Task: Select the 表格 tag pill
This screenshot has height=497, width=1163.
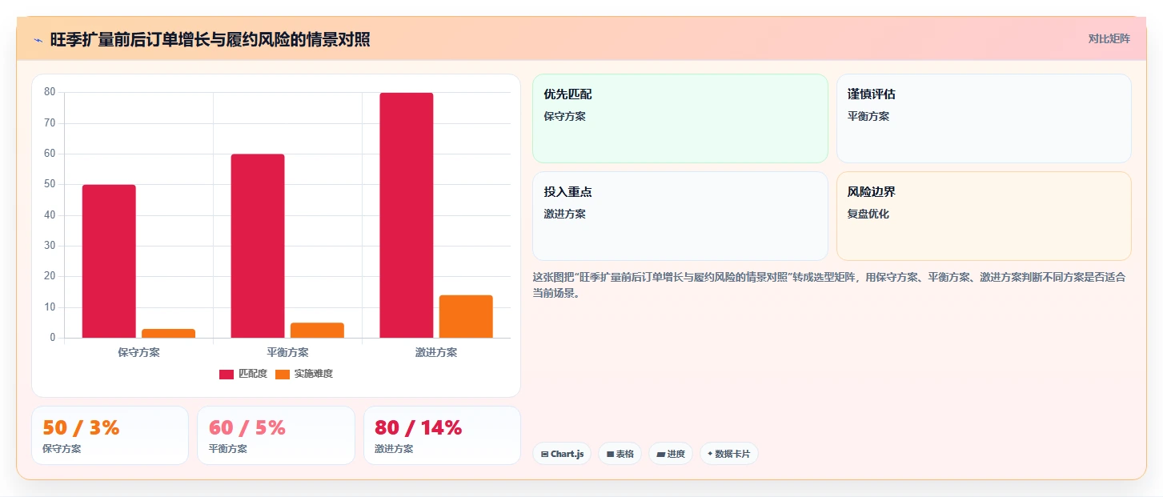Action: [x=620, y=454]
